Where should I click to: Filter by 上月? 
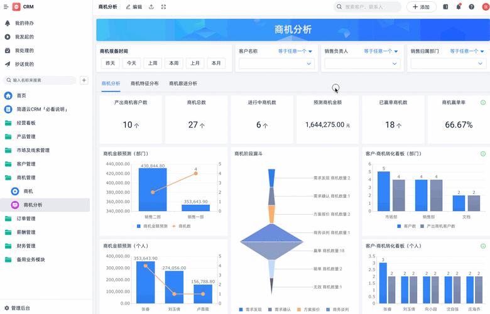pos(195,63)
